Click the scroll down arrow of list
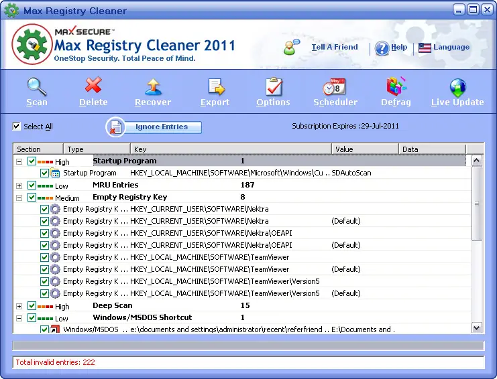497x379 pixels. [x=476, y=327]
